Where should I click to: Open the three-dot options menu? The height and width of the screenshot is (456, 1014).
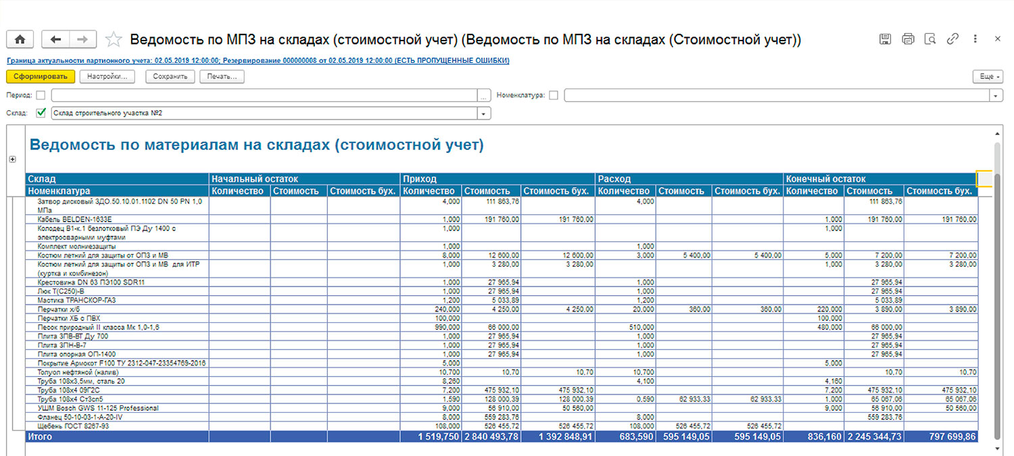975,39
